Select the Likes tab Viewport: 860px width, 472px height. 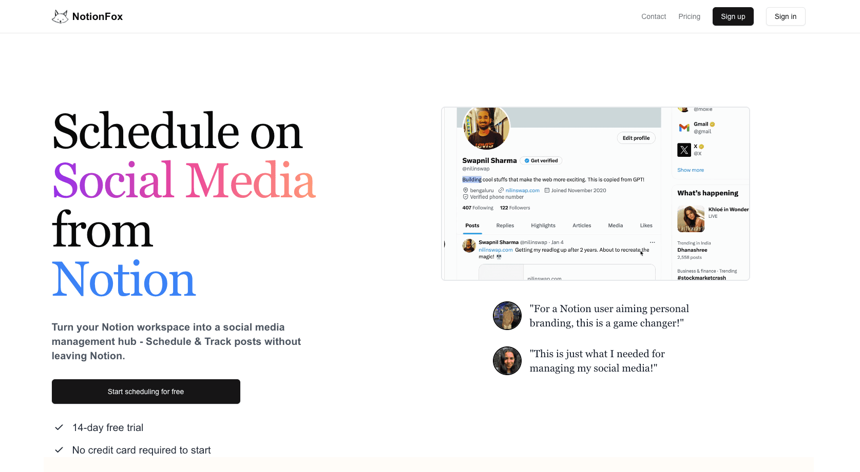tap(646, 225)
